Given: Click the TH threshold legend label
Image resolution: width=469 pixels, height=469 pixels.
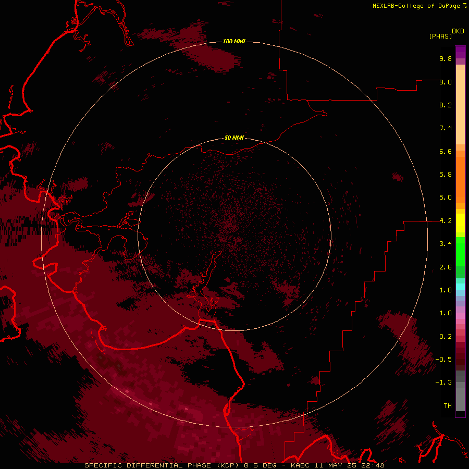Looking at the screenshot, I should point(448,406).
